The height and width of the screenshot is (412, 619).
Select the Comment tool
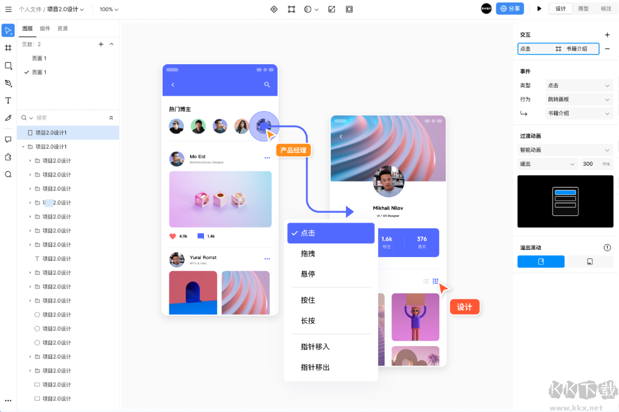pyautogui.click(x=8, y=139)
